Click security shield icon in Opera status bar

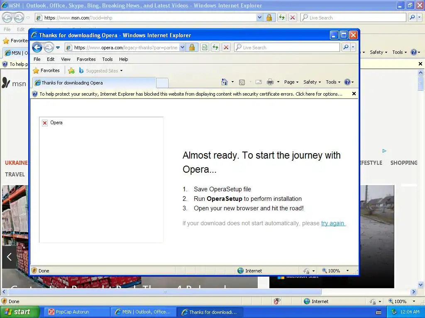point(34,271)
